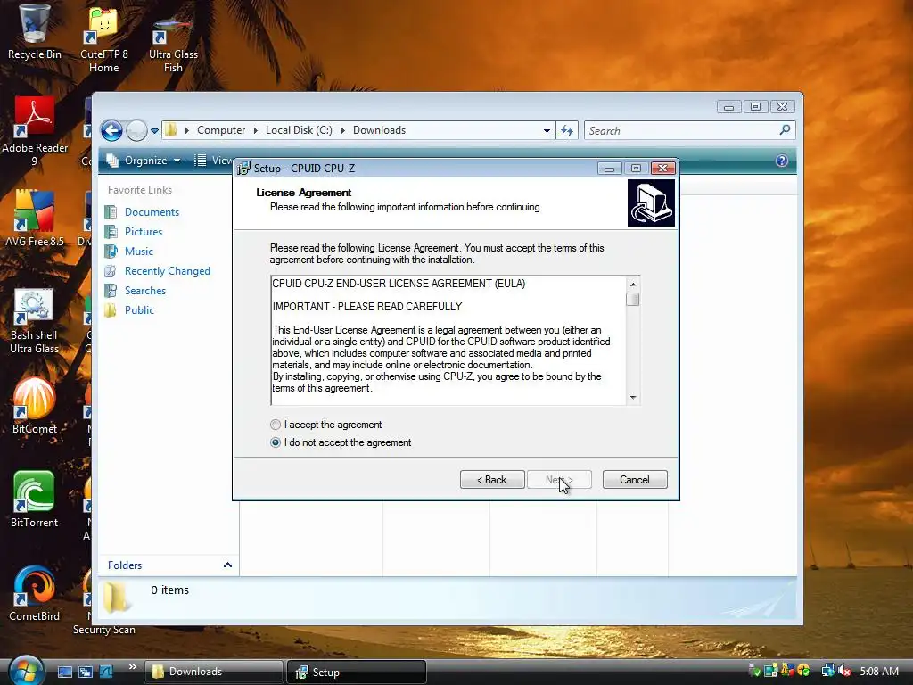Click the Forward arrow in Downloads window
This screenshot has width=913, height=685.
pyautogui.click(x=136, y=130)
